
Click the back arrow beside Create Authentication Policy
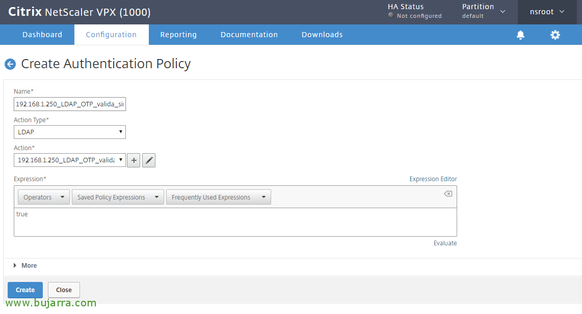(10, 64)
